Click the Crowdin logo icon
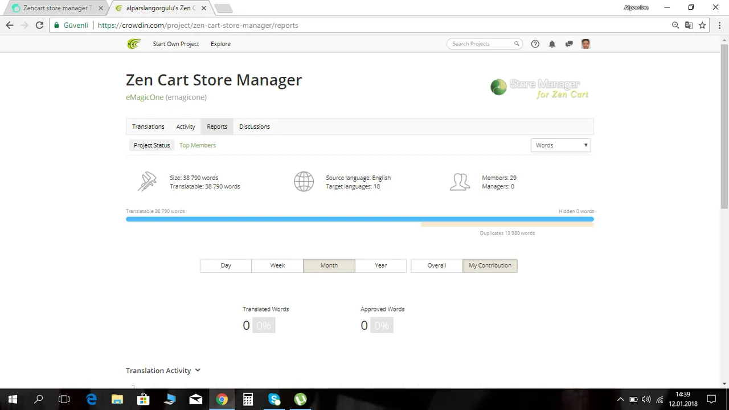This screenshot has height=410, width=729. point(134,44)
